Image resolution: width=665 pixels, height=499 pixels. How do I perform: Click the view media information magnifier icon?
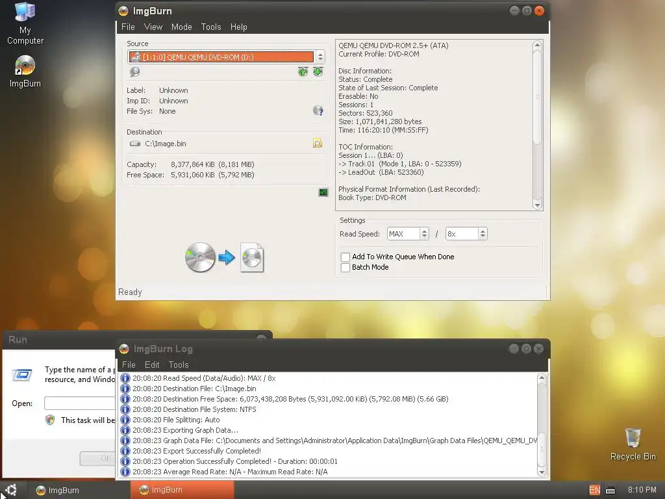point(134,71)
